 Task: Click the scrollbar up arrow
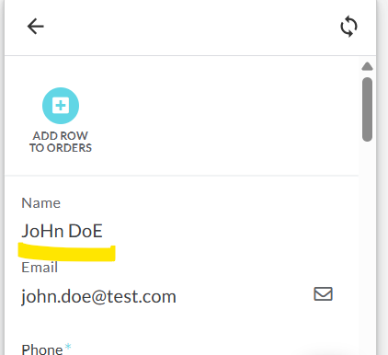tap(367, 66)
